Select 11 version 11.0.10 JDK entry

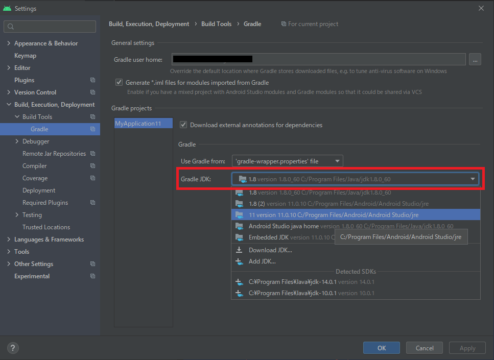356,215
